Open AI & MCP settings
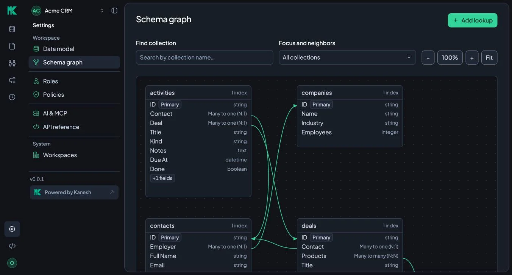 (x=74, y=113)
